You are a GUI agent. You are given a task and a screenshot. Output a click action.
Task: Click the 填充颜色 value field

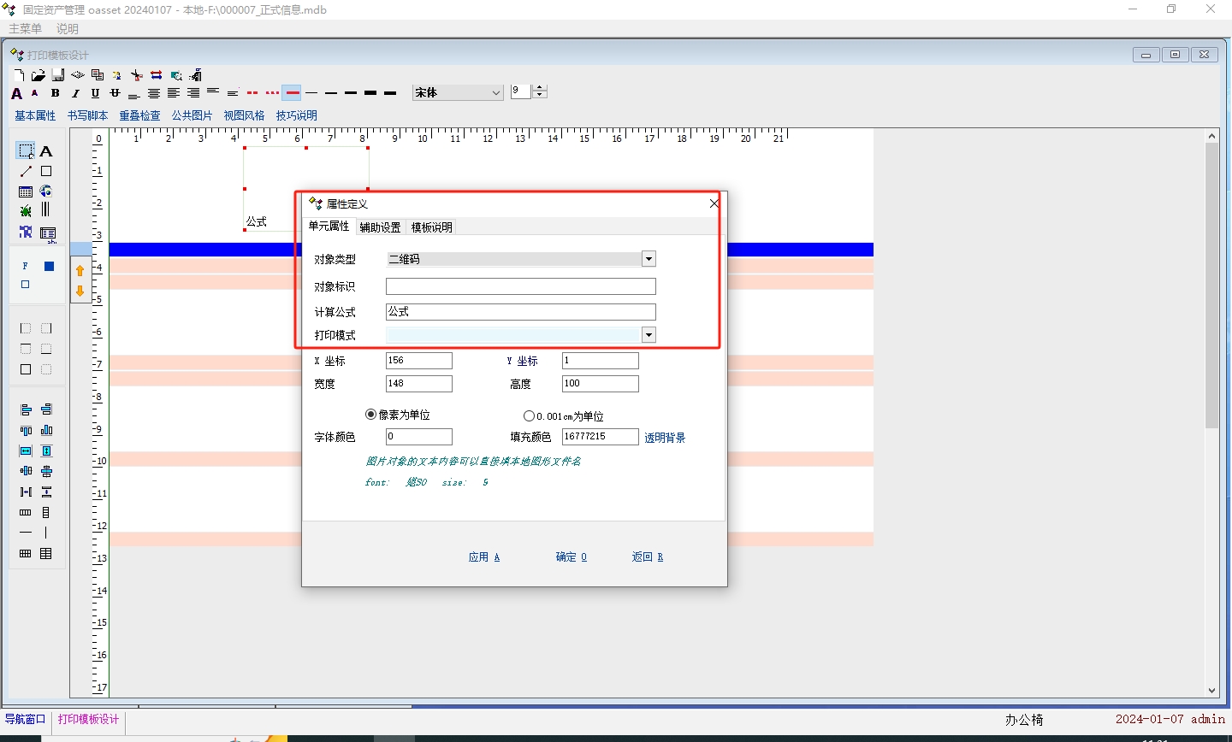tap(600, 437)
